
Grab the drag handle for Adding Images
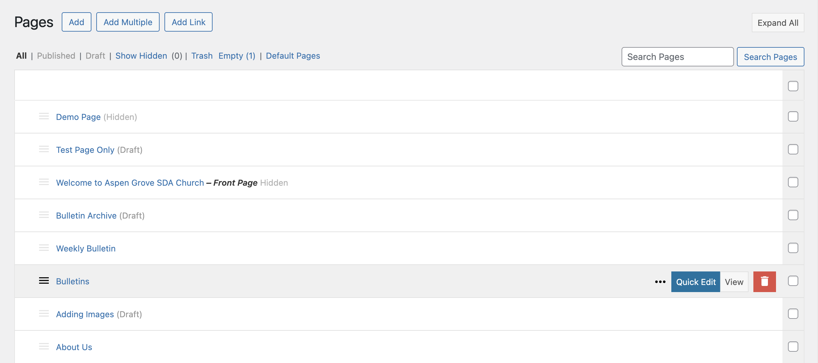[x=44, y=314]
